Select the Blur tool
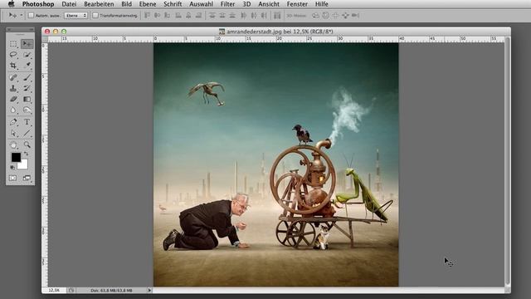The height and width of the screenshot is (299, 531). coord(13,110)
